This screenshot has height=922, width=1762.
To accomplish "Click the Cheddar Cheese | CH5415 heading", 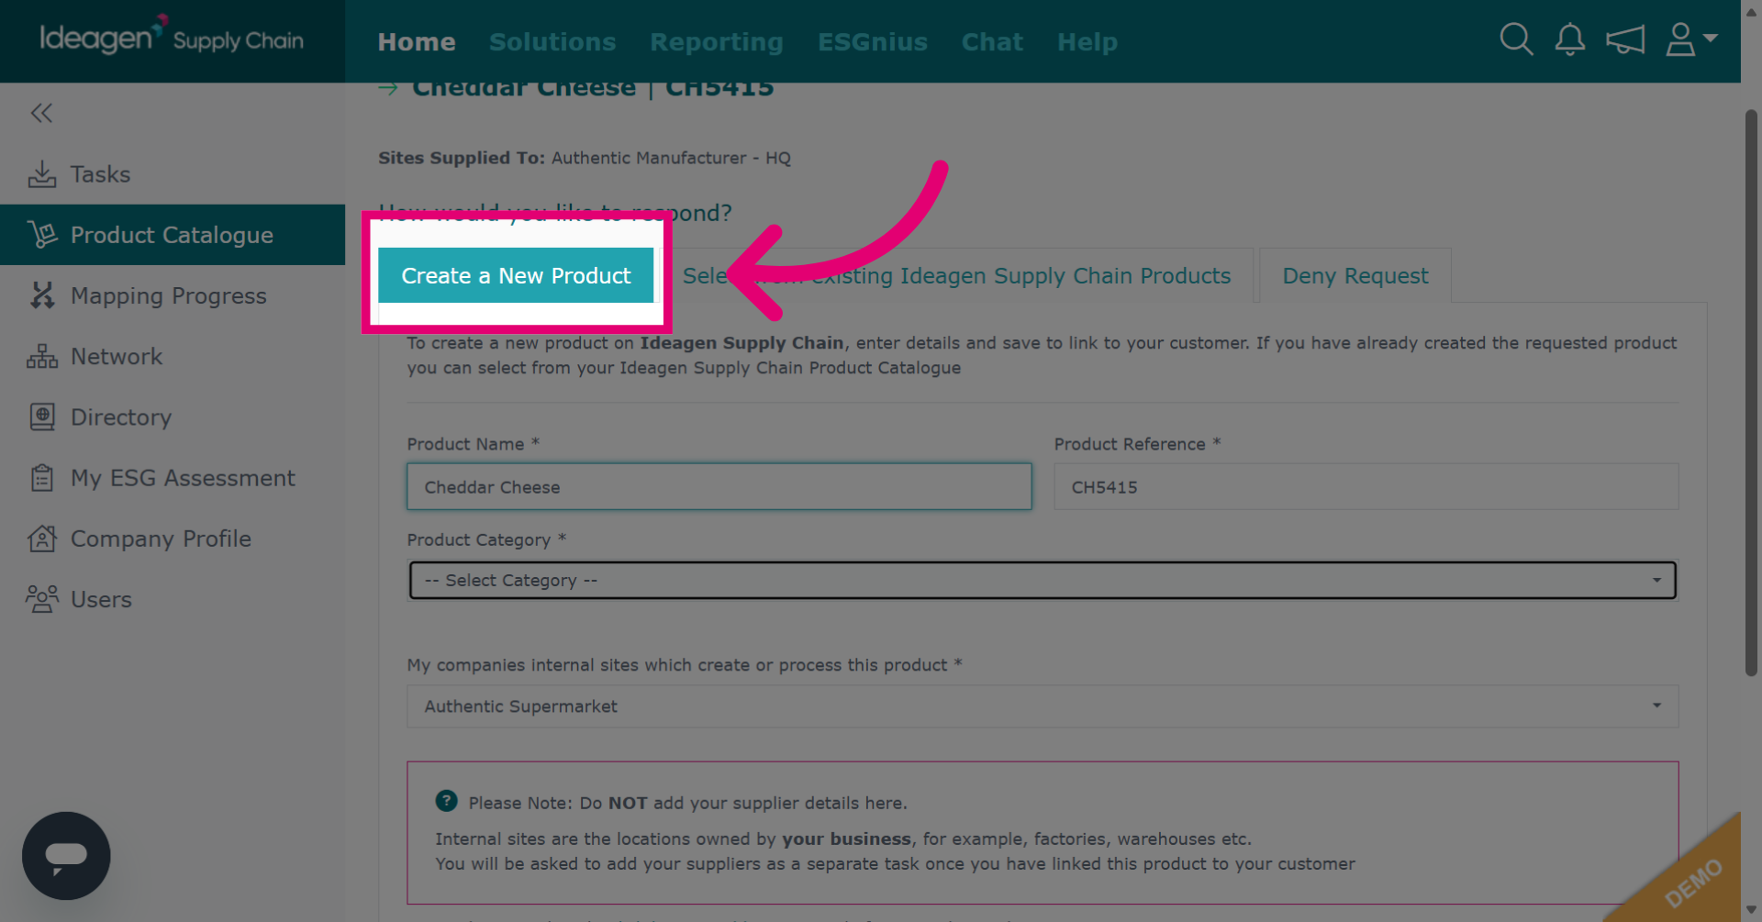I will point(593,88).
